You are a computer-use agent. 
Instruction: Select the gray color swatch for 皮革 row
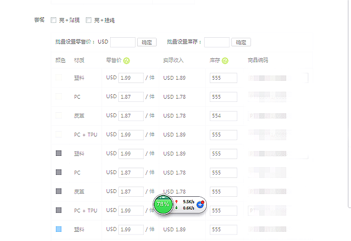[59, 191]
